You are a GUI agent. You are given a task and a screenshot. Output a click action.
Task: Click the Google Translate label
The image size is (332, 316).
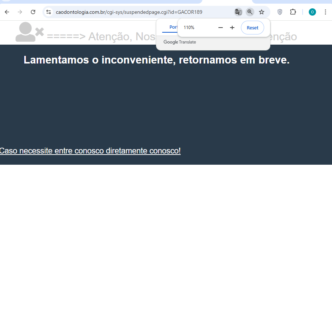point(180,42)
